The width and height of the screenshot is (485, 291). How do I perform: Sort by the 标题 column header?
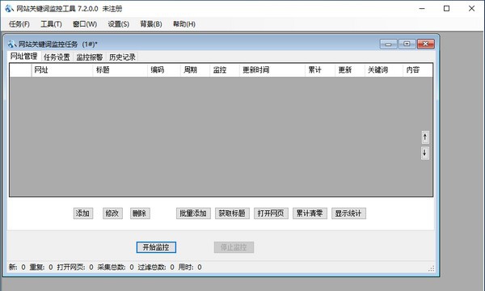click(120, 70)
